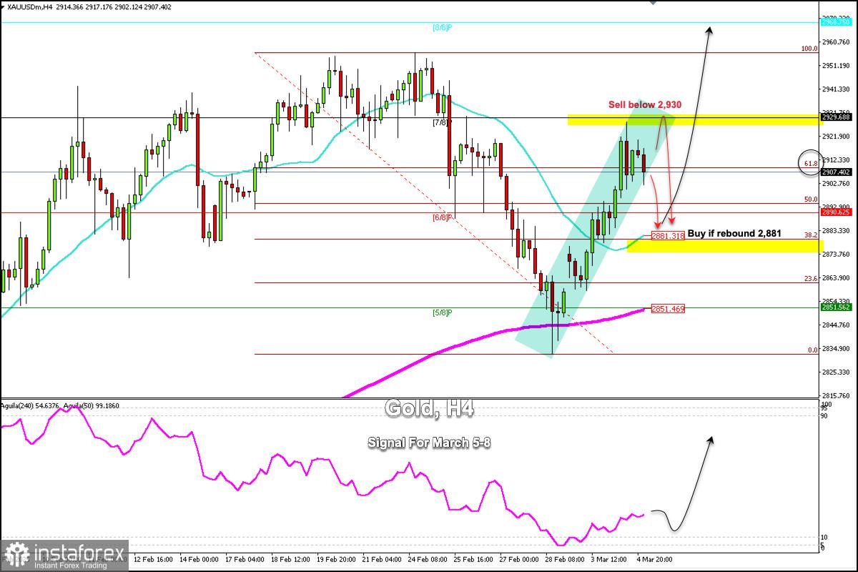Click the 'Gold, H4' chart title
858x572 pixels.
click(x=429, y=408)
